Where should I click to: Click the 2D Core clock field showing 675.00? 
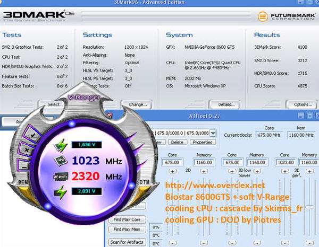pyautogui.click(x=172, y=162)
